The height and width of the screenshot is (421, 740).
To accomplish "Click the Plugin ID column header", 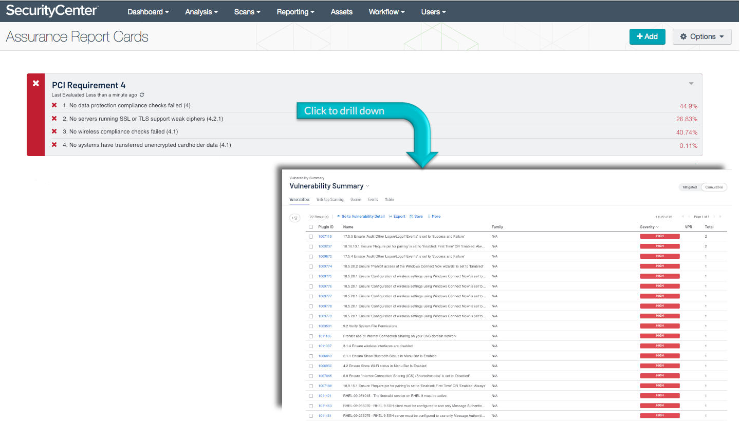I will (326, 227).
